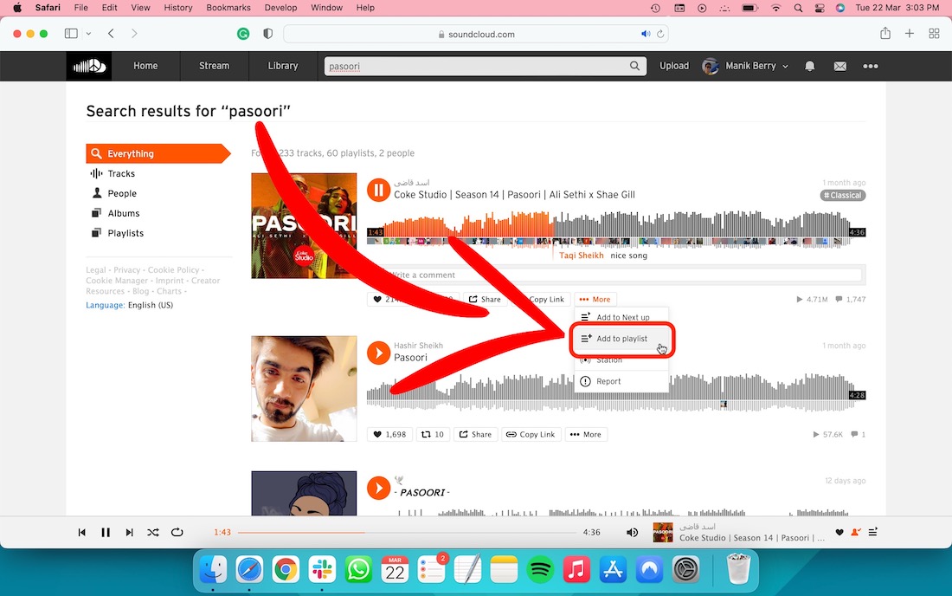Open the More options menu in the navbar
Screen dimensions: 952x596
[x=871, y=66]
